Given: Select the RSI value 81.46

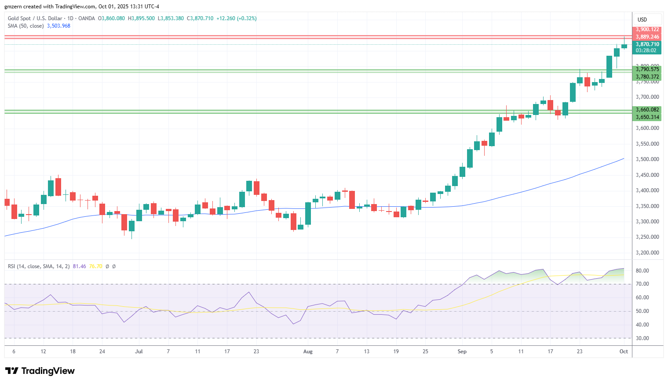Looking at the screenshot, I should tap(80, 266).
